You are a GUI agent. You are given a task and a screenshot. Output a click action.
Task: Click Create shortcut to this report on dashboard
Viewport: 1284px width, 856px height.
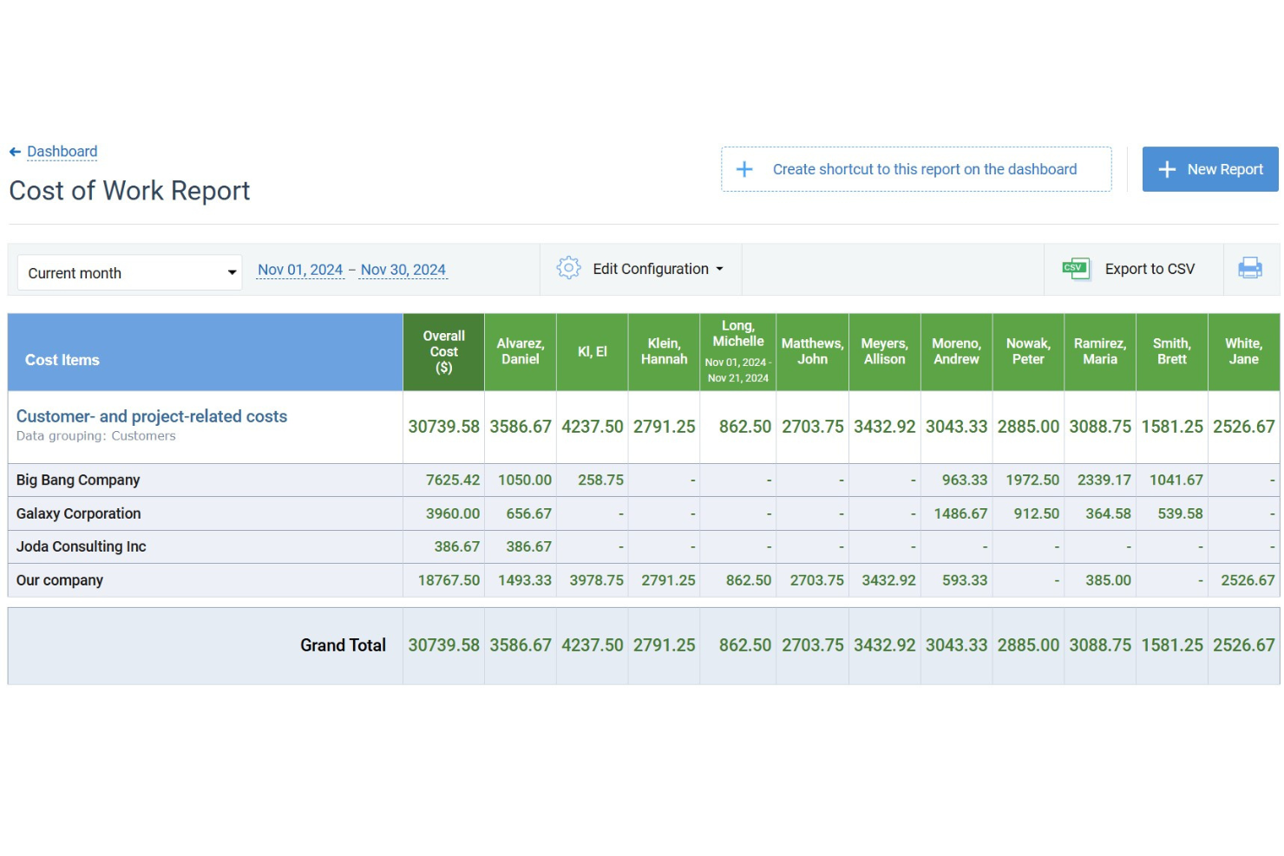pyautogui.click(x=923, y=169)
